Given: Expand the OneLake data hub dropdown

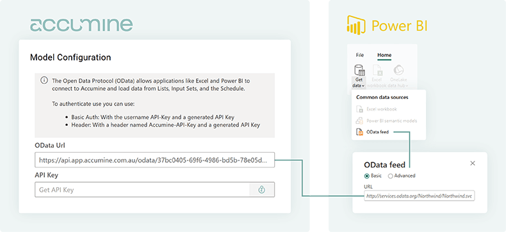Looking at the screenshot, I should point(407,86).
